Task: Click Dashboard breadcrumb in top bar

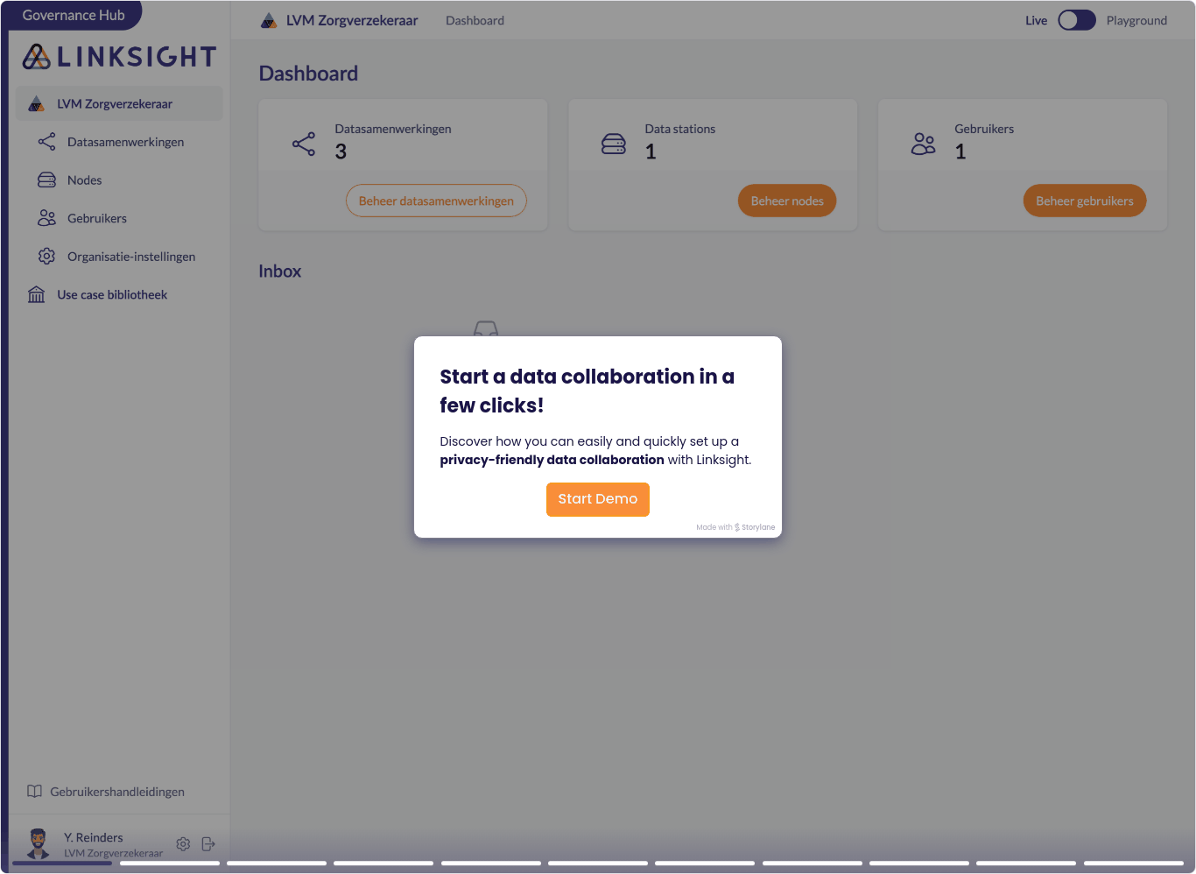Action: (475, 20)
